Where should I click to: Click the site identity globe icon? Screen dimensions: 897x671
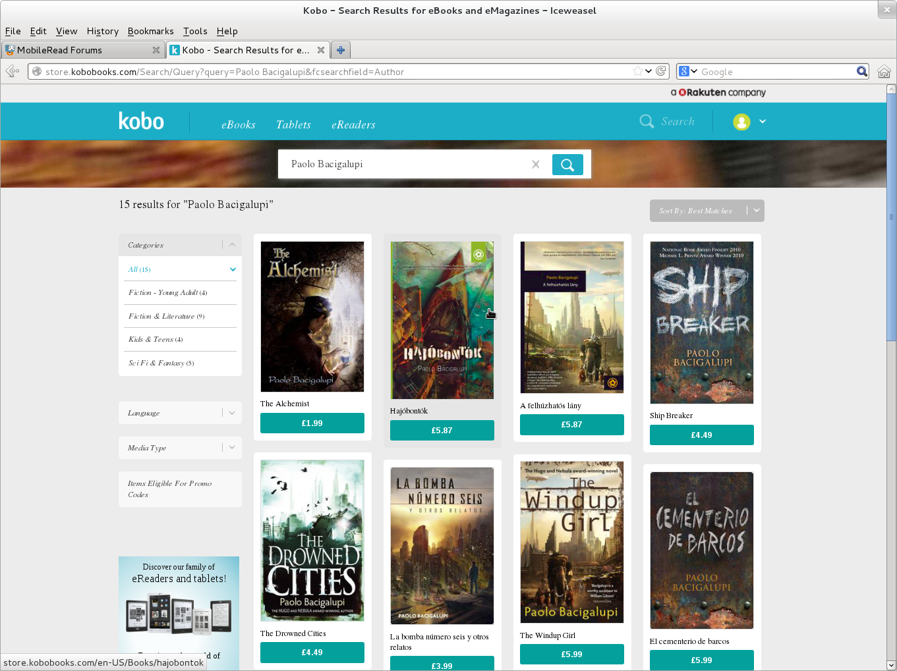(37, 72)
